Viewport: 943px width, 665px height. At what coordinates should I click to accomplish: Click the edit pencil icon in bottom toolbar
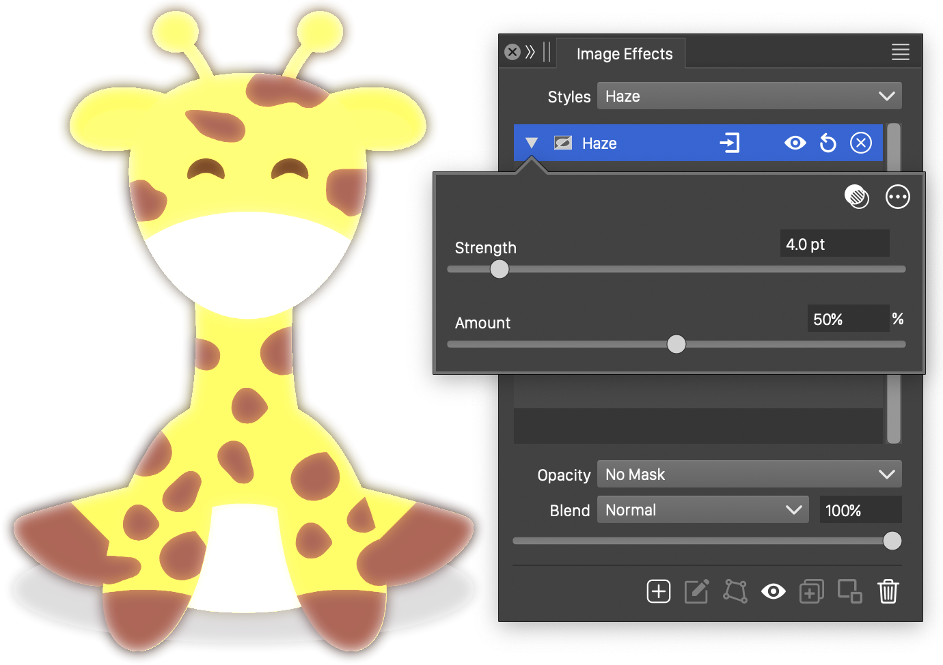coord(696,591)
